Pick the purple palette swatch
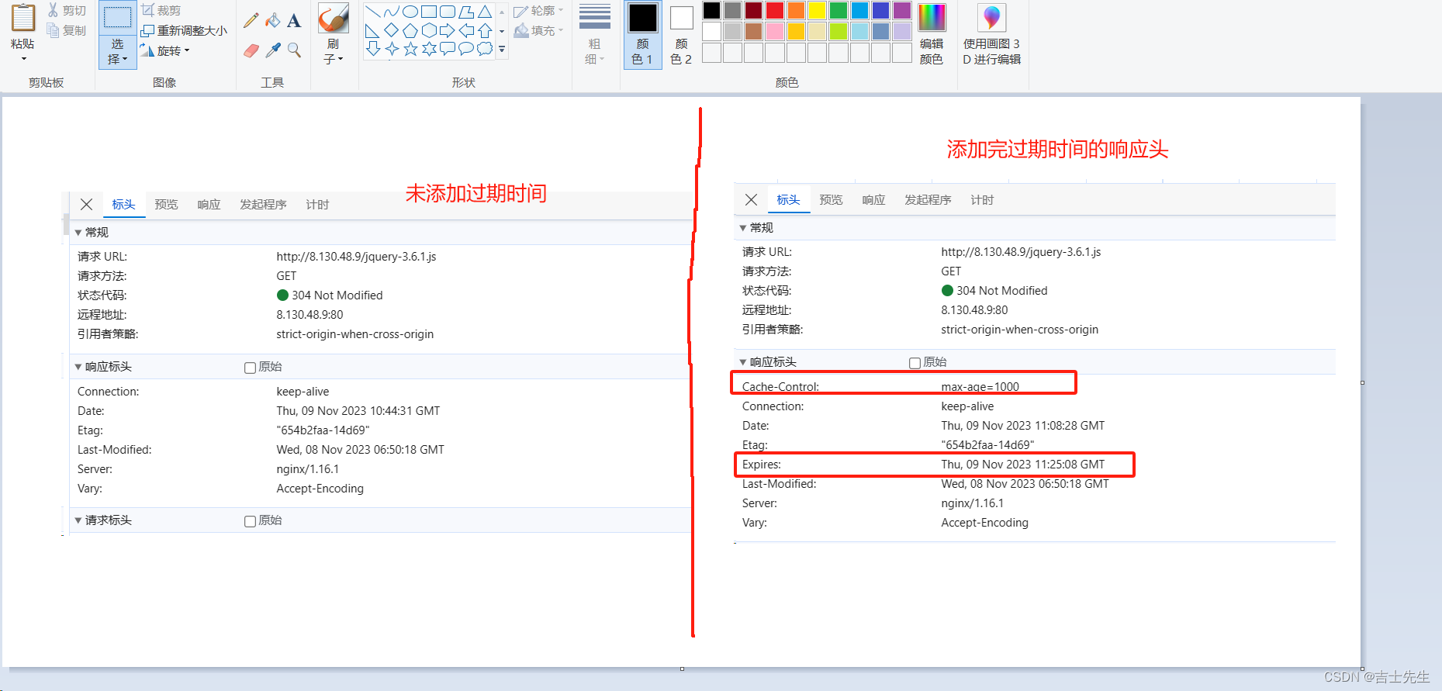Image resolution: width=1442 pixels, height=691 pixels. 901,10
